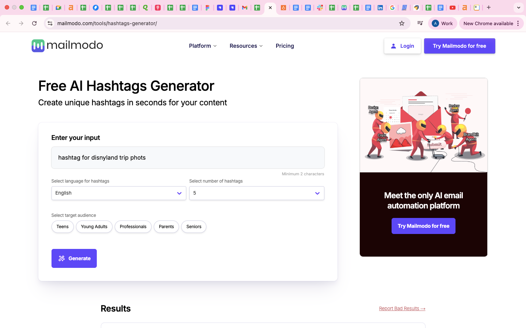526x328 pixels.
Task: Toggle Professionals audience option
Action: pos(133,227)
